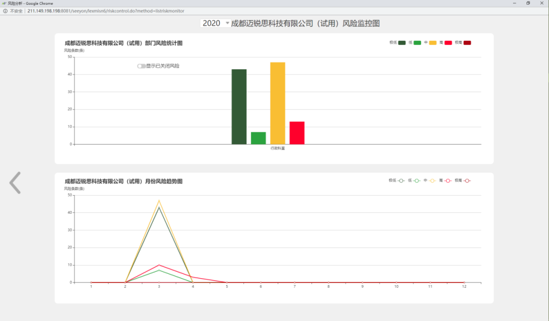Viewport: 549px width, 321px height.
Task: Restore down the Chrome window
Action: pos(528,3)
